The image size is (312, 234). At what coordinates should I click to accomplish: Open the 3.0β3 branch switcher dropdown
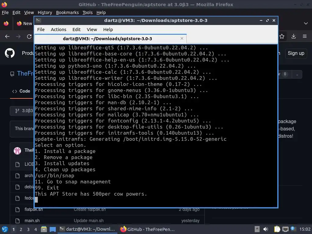pyautogui.click(x=22, y=111)
